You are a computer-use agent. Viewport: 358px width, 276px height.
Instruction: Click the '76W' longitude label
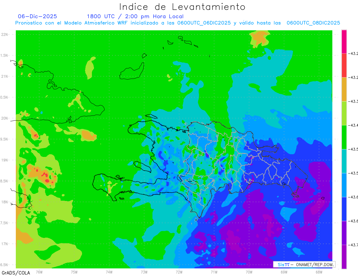[39, 272]
